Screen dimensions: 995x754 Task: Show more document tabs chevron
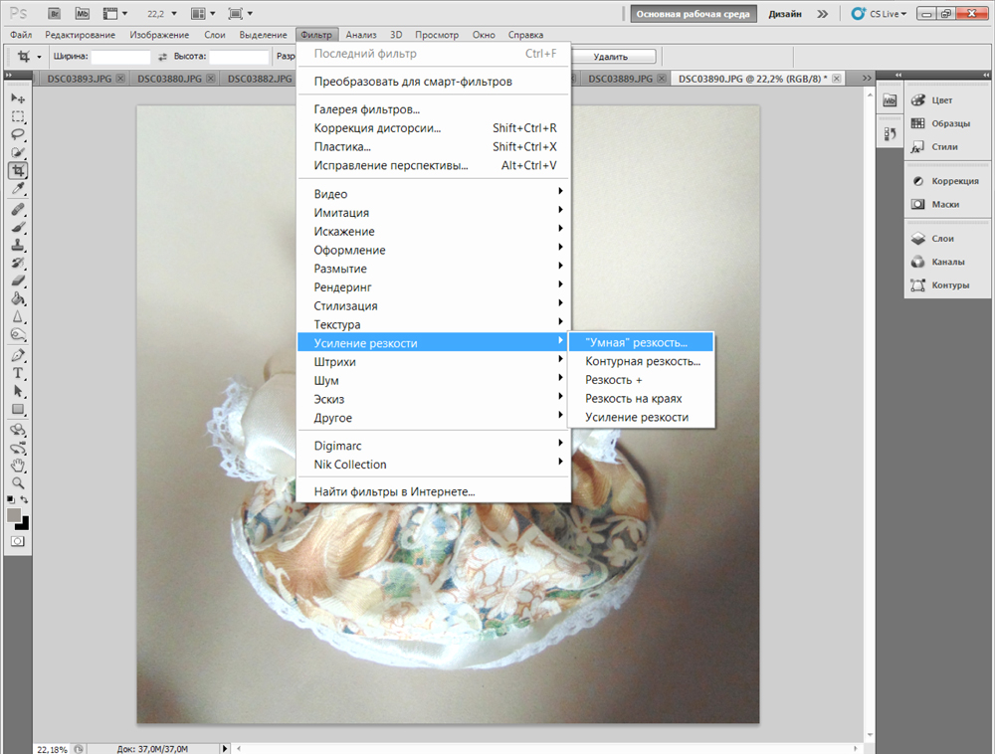pyautogui.click(x=867, y=78)
